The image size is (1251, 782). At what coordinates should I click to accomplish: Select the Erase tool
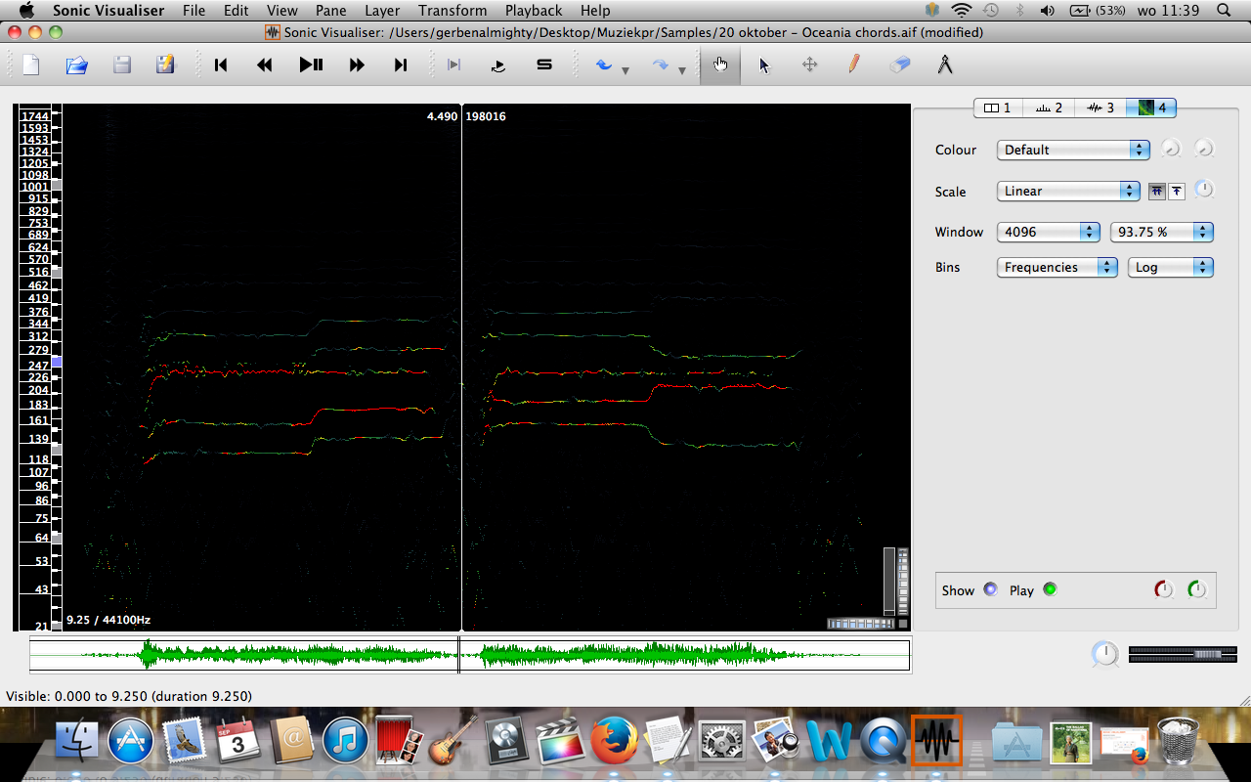coord(899,65)
